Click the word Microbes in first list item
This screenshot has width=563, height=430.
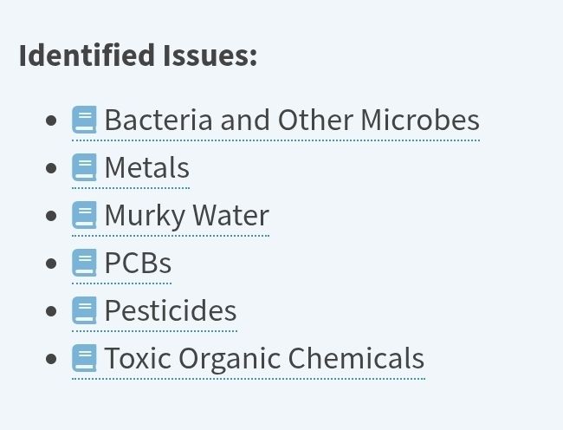tap(420, 120)
